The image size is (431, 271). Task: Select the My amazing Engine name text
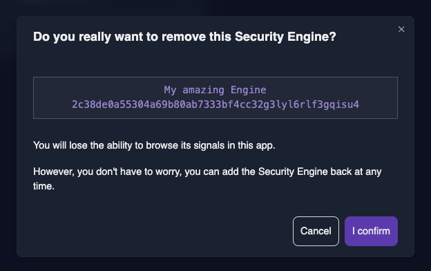tap(215, 90)
